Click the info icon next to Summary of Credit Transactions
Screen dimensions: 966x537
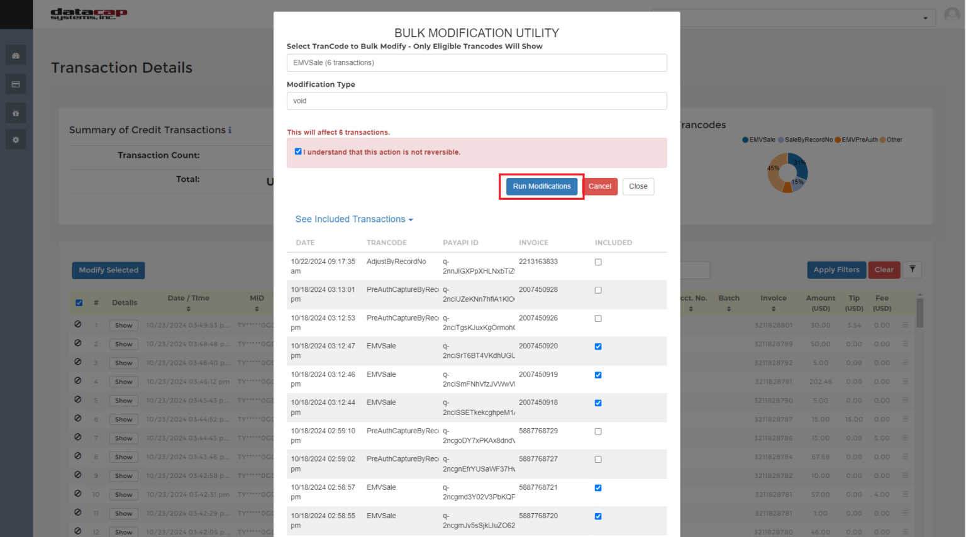[x=230, y=130]
